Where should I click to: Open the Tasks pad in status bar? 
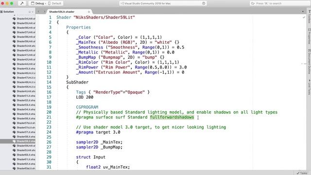tap(302, 173)
